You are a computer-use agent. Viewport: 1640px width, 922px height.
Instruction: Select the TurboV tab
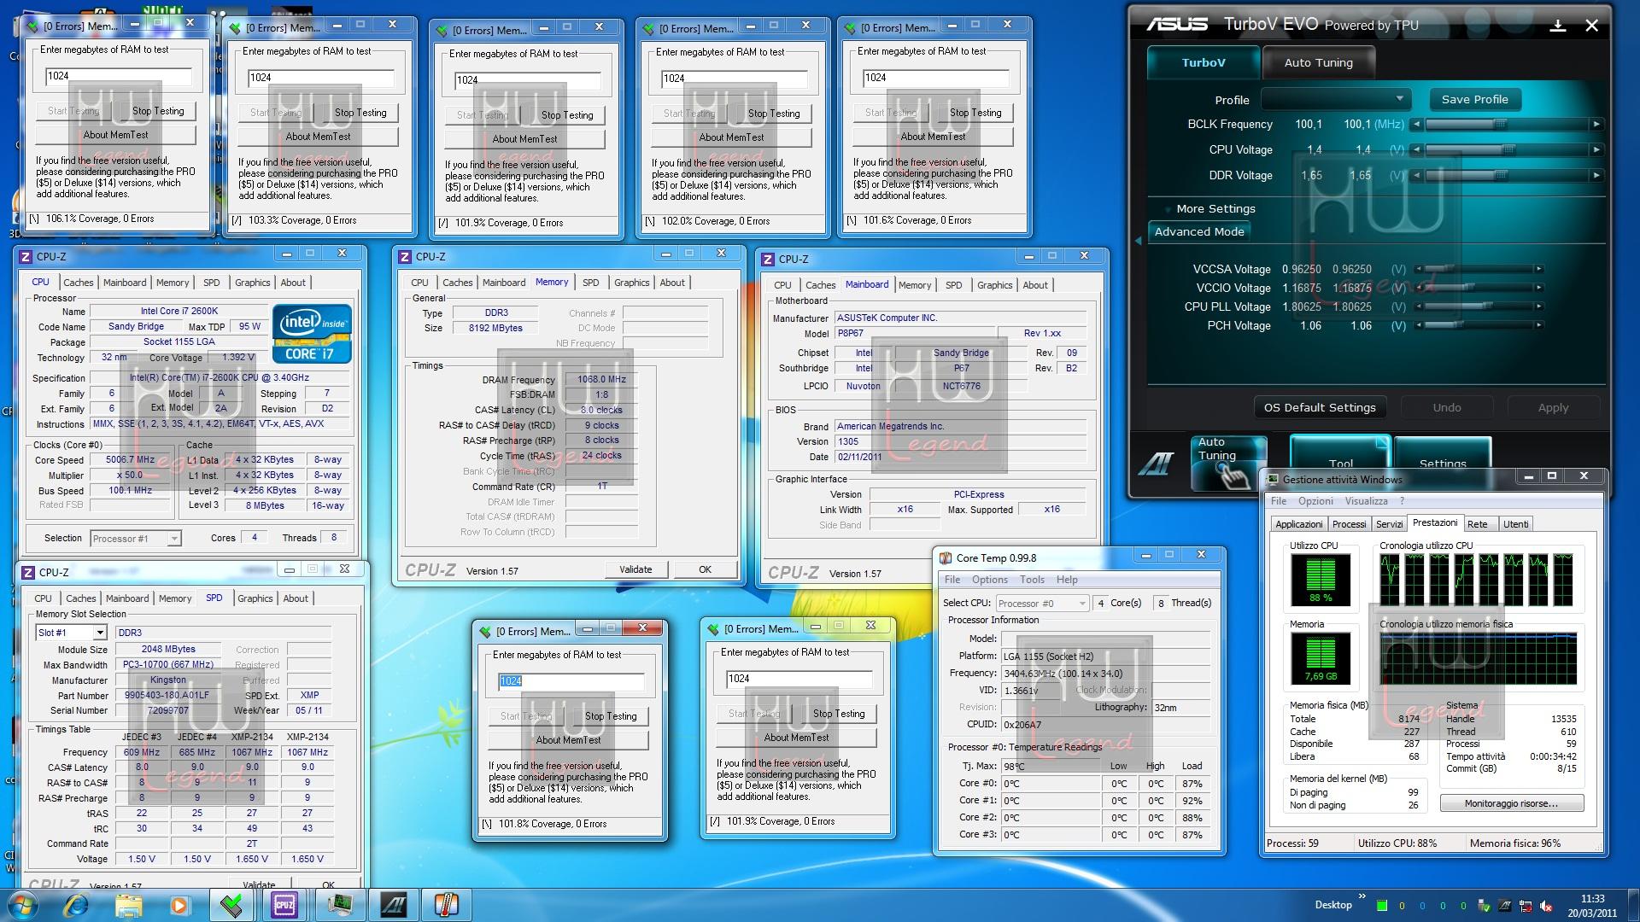pyautogui.click(x=1204, y=62)
